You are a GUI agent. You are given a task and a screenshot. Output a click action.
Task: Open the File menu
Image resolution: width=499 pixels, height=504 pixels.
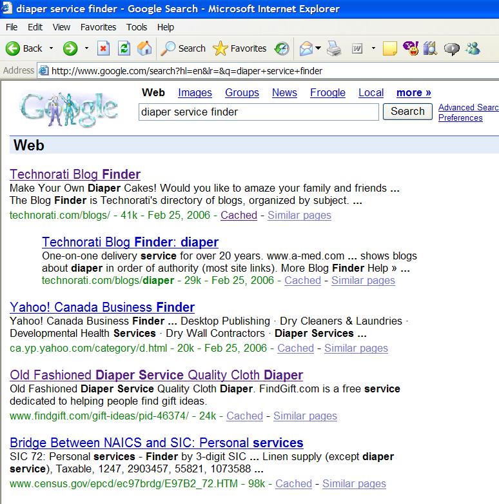[12, 27]
